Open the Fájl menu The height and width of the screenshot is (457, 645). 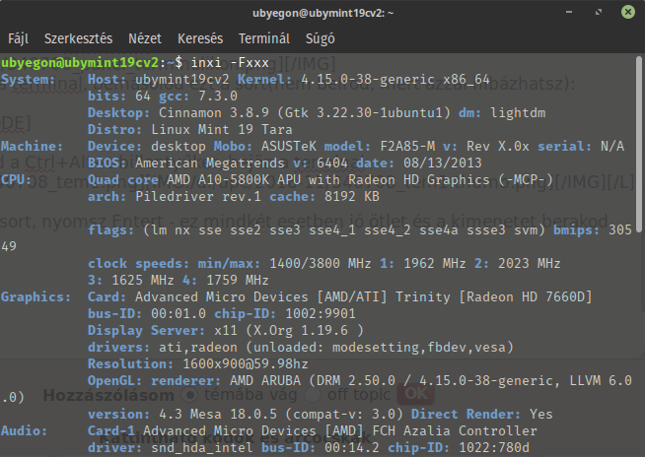point(18,38)
